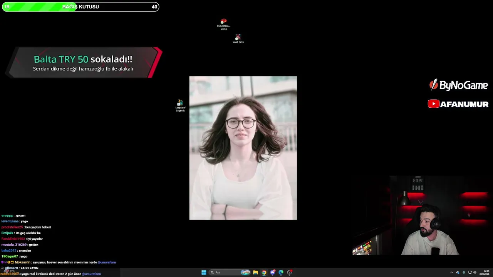The width and height of the screenshot is (493, 277).
Task: Click the green download arrow tray icon
Action: [x=464, y=272]
